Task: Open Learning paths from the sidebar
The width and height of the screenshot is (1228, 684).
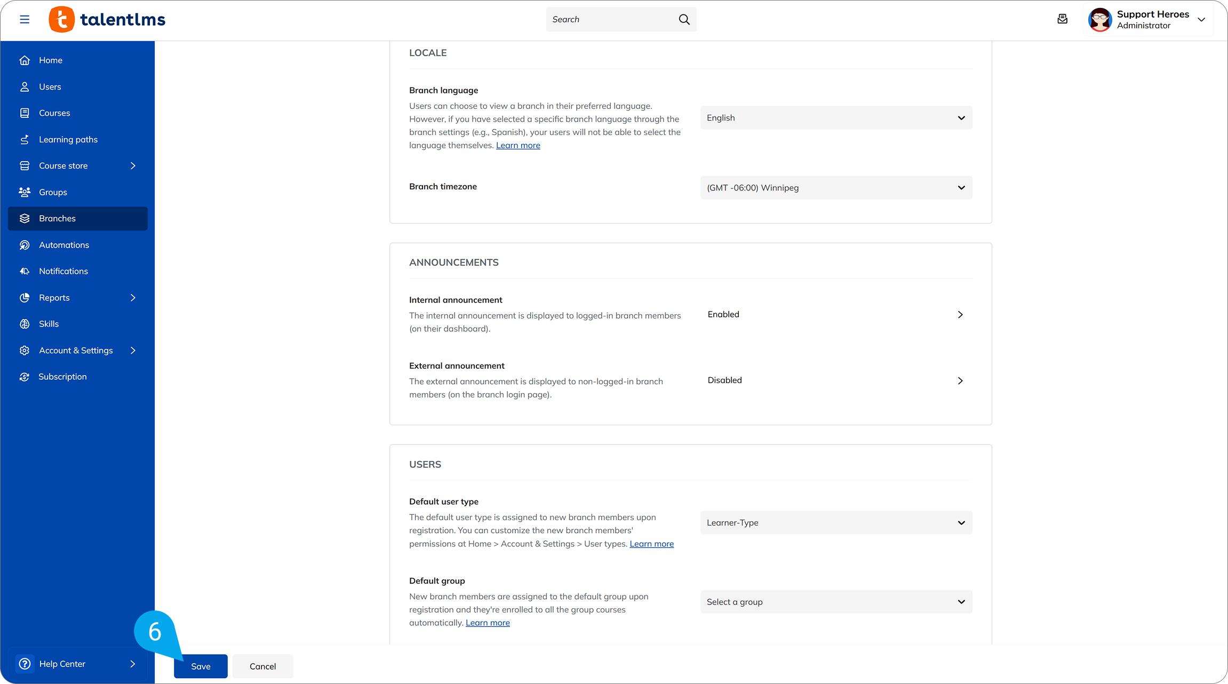Action: pyautogui.click(x=68, y=139)
